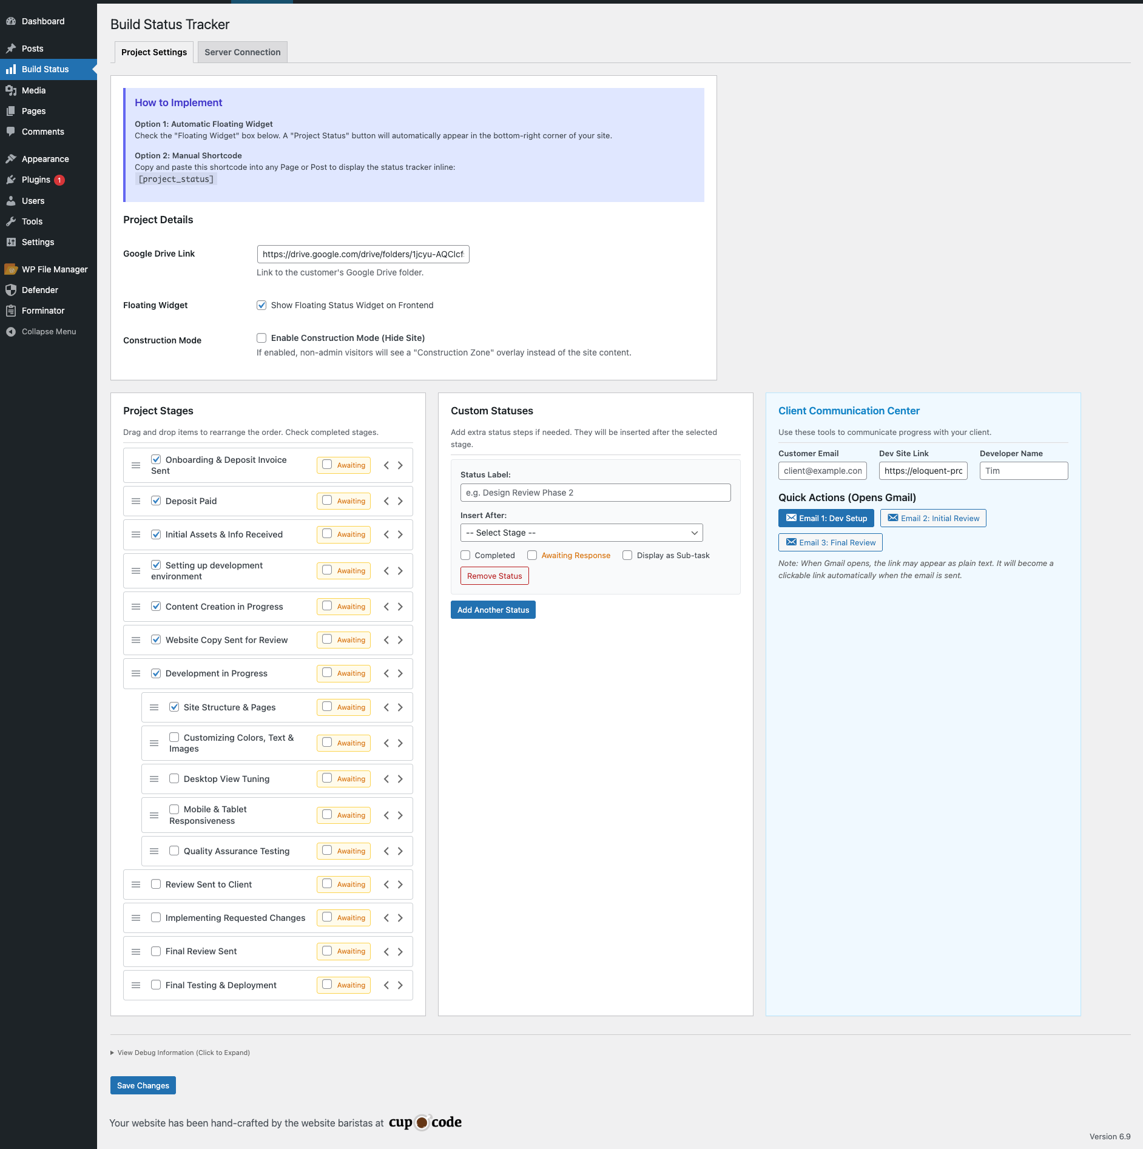Click Email 1: Dev Setup button
Image resolution: width=1143 pixels, height=1149 pixels.
click(826, 518)
